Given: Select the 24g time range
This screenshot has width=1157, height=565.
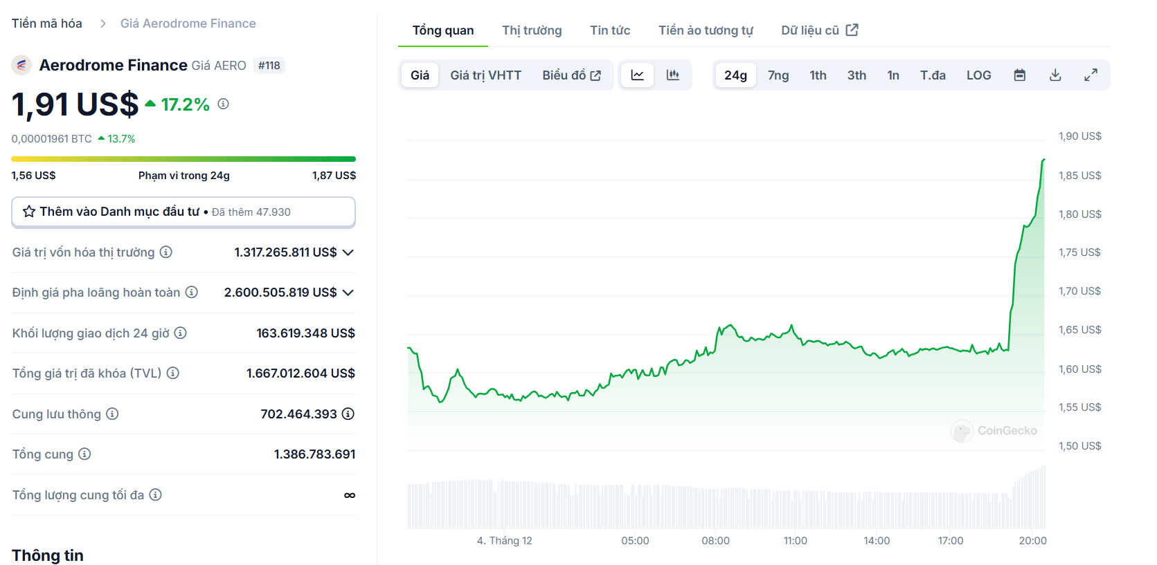Looking at the screenshot, I should [735, 75].
